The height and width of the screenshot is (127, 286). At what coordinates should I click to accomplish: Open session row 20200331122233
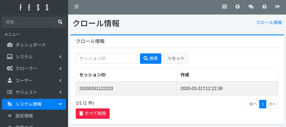point(96,89)
